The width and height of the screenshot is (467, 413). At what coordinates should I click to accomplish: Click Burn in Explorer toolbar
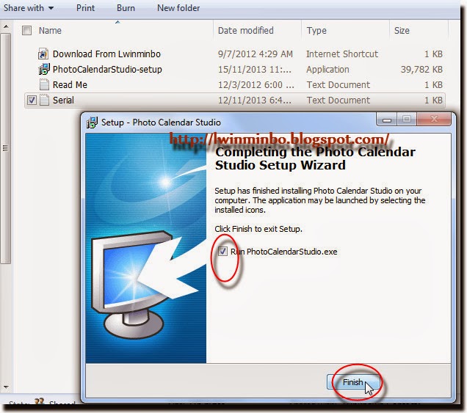click(126, 8)
